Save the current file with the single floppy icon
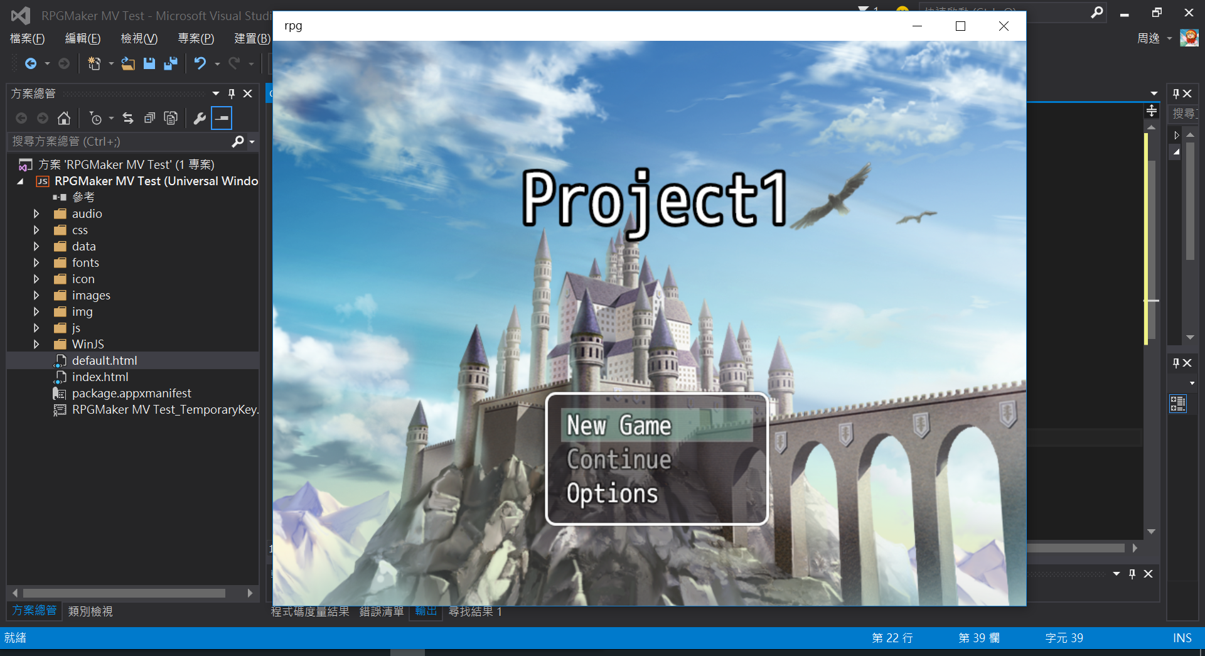This screenshot has height=656, width=1205. [149, 63]
